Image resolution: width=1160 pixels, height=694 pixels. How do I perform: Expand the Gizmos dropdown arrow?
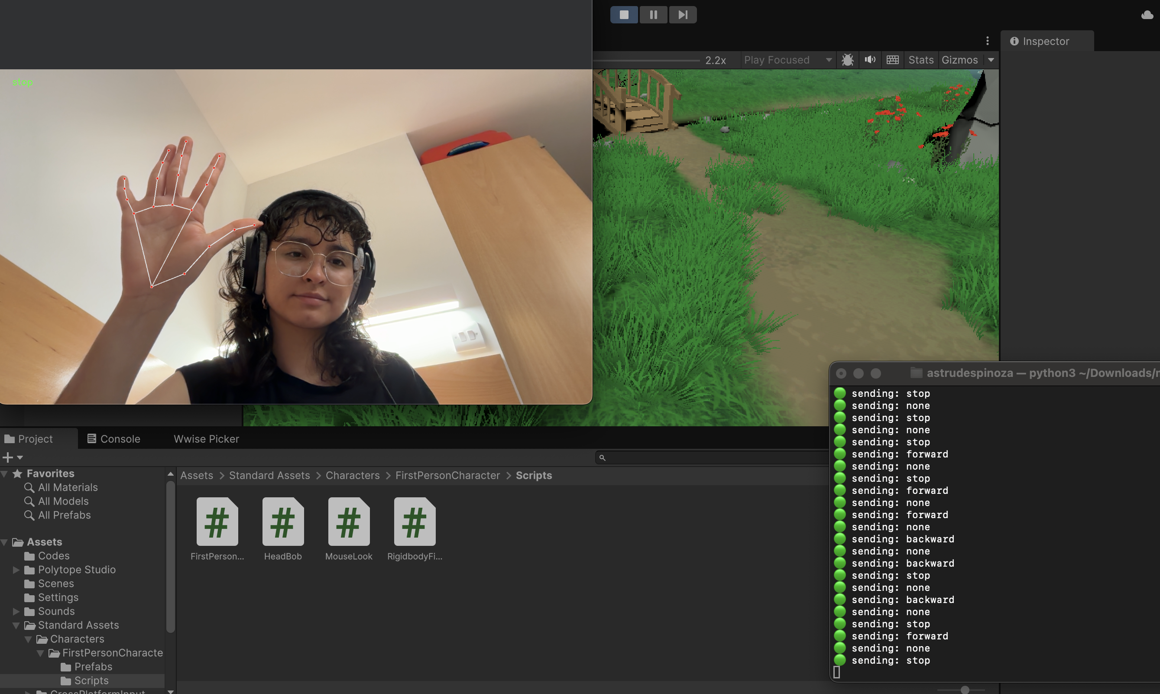[x=991, y=60]
